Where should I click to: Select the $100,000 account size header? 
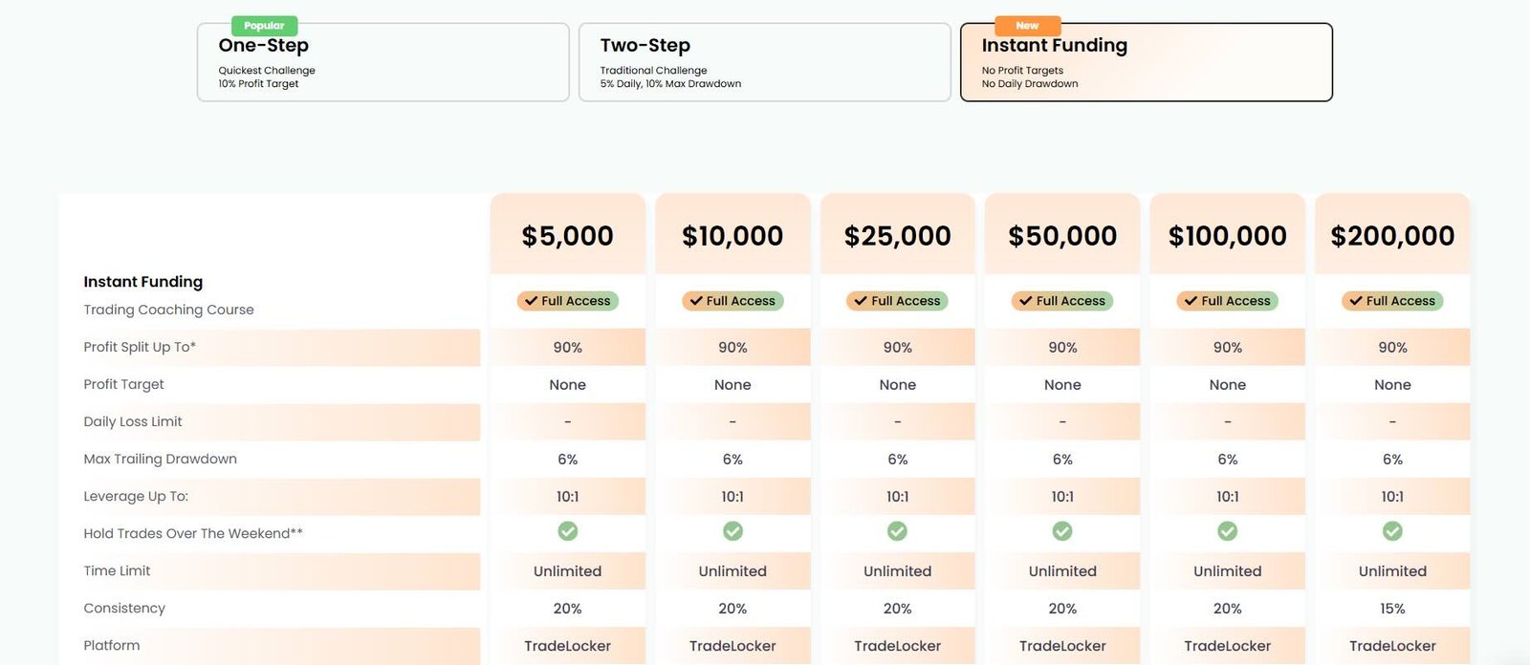pyautogui.click(x=1227, y=234)
